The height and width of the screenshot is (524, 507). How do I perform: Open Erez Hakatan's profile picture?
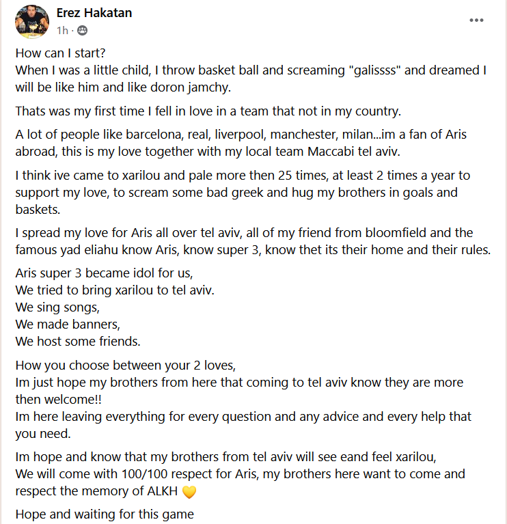pos(32,21)
